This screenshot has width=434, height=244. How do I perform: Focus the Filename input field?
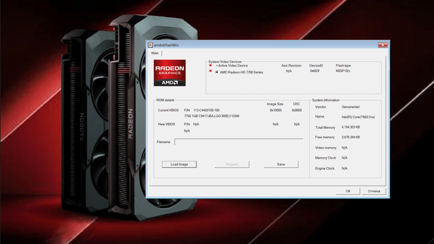239,142
